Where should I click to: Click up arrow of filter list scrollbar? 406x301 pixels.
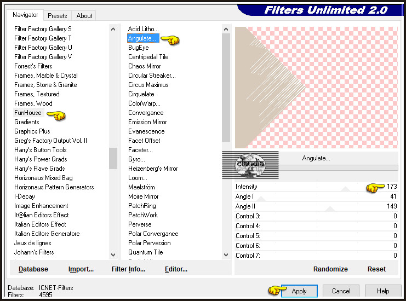click(x=226, y=29)
